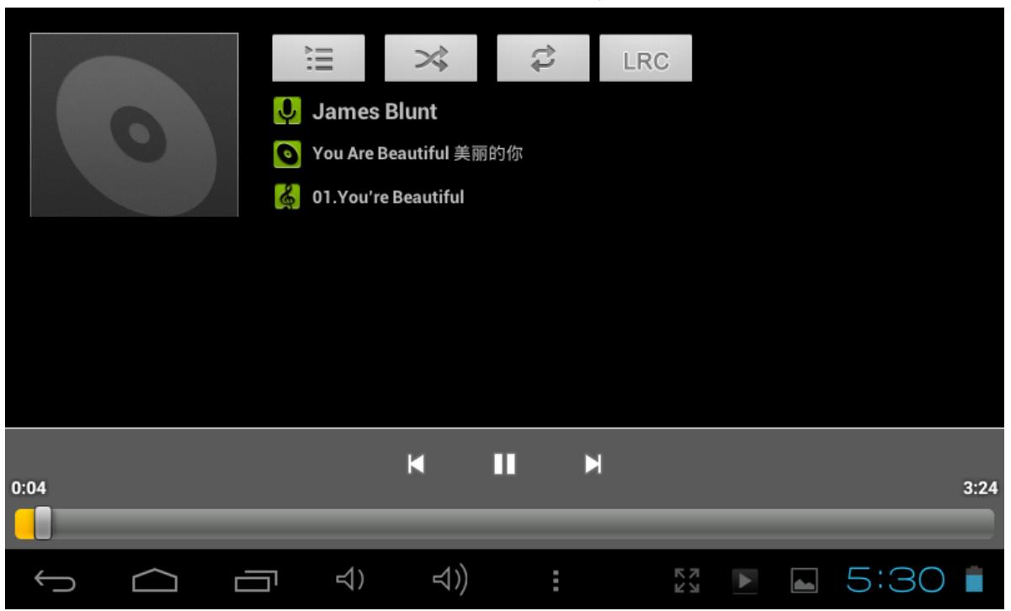Screen dimensions: 1011x611
Task: Tap the Android back button
Action: 55,580
